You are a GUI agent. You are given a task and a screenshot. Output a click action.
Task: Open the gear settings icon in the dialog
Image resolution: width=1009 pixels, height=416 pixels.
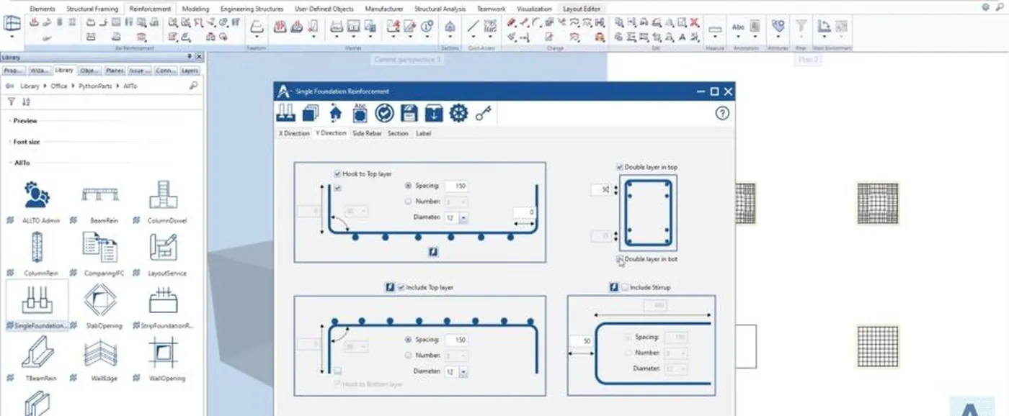[x=458, y=113]
